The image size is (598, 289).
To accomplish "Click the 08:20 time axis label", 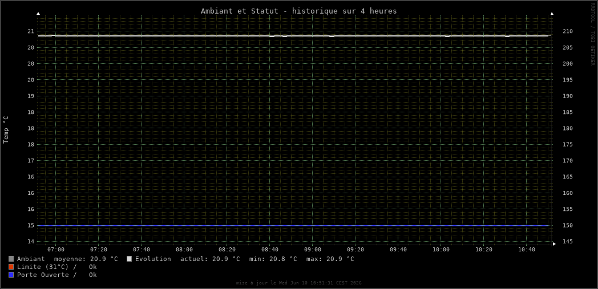I will pyautogui.click(x=227, y=250).
